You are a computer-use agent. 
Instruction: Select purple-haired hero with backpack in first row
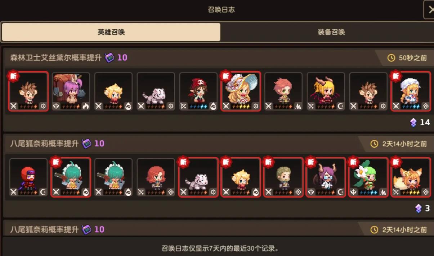coord(71,92)
